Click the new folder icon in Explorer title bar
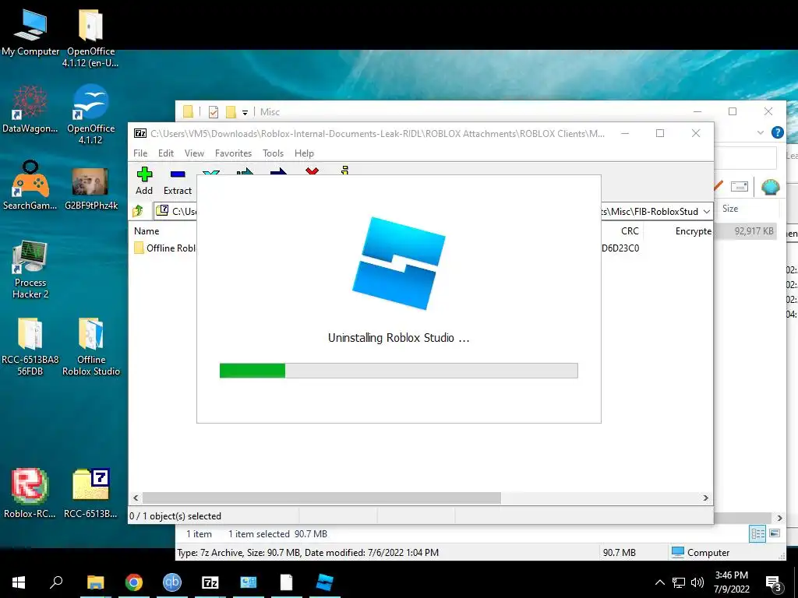 [231, 112]
